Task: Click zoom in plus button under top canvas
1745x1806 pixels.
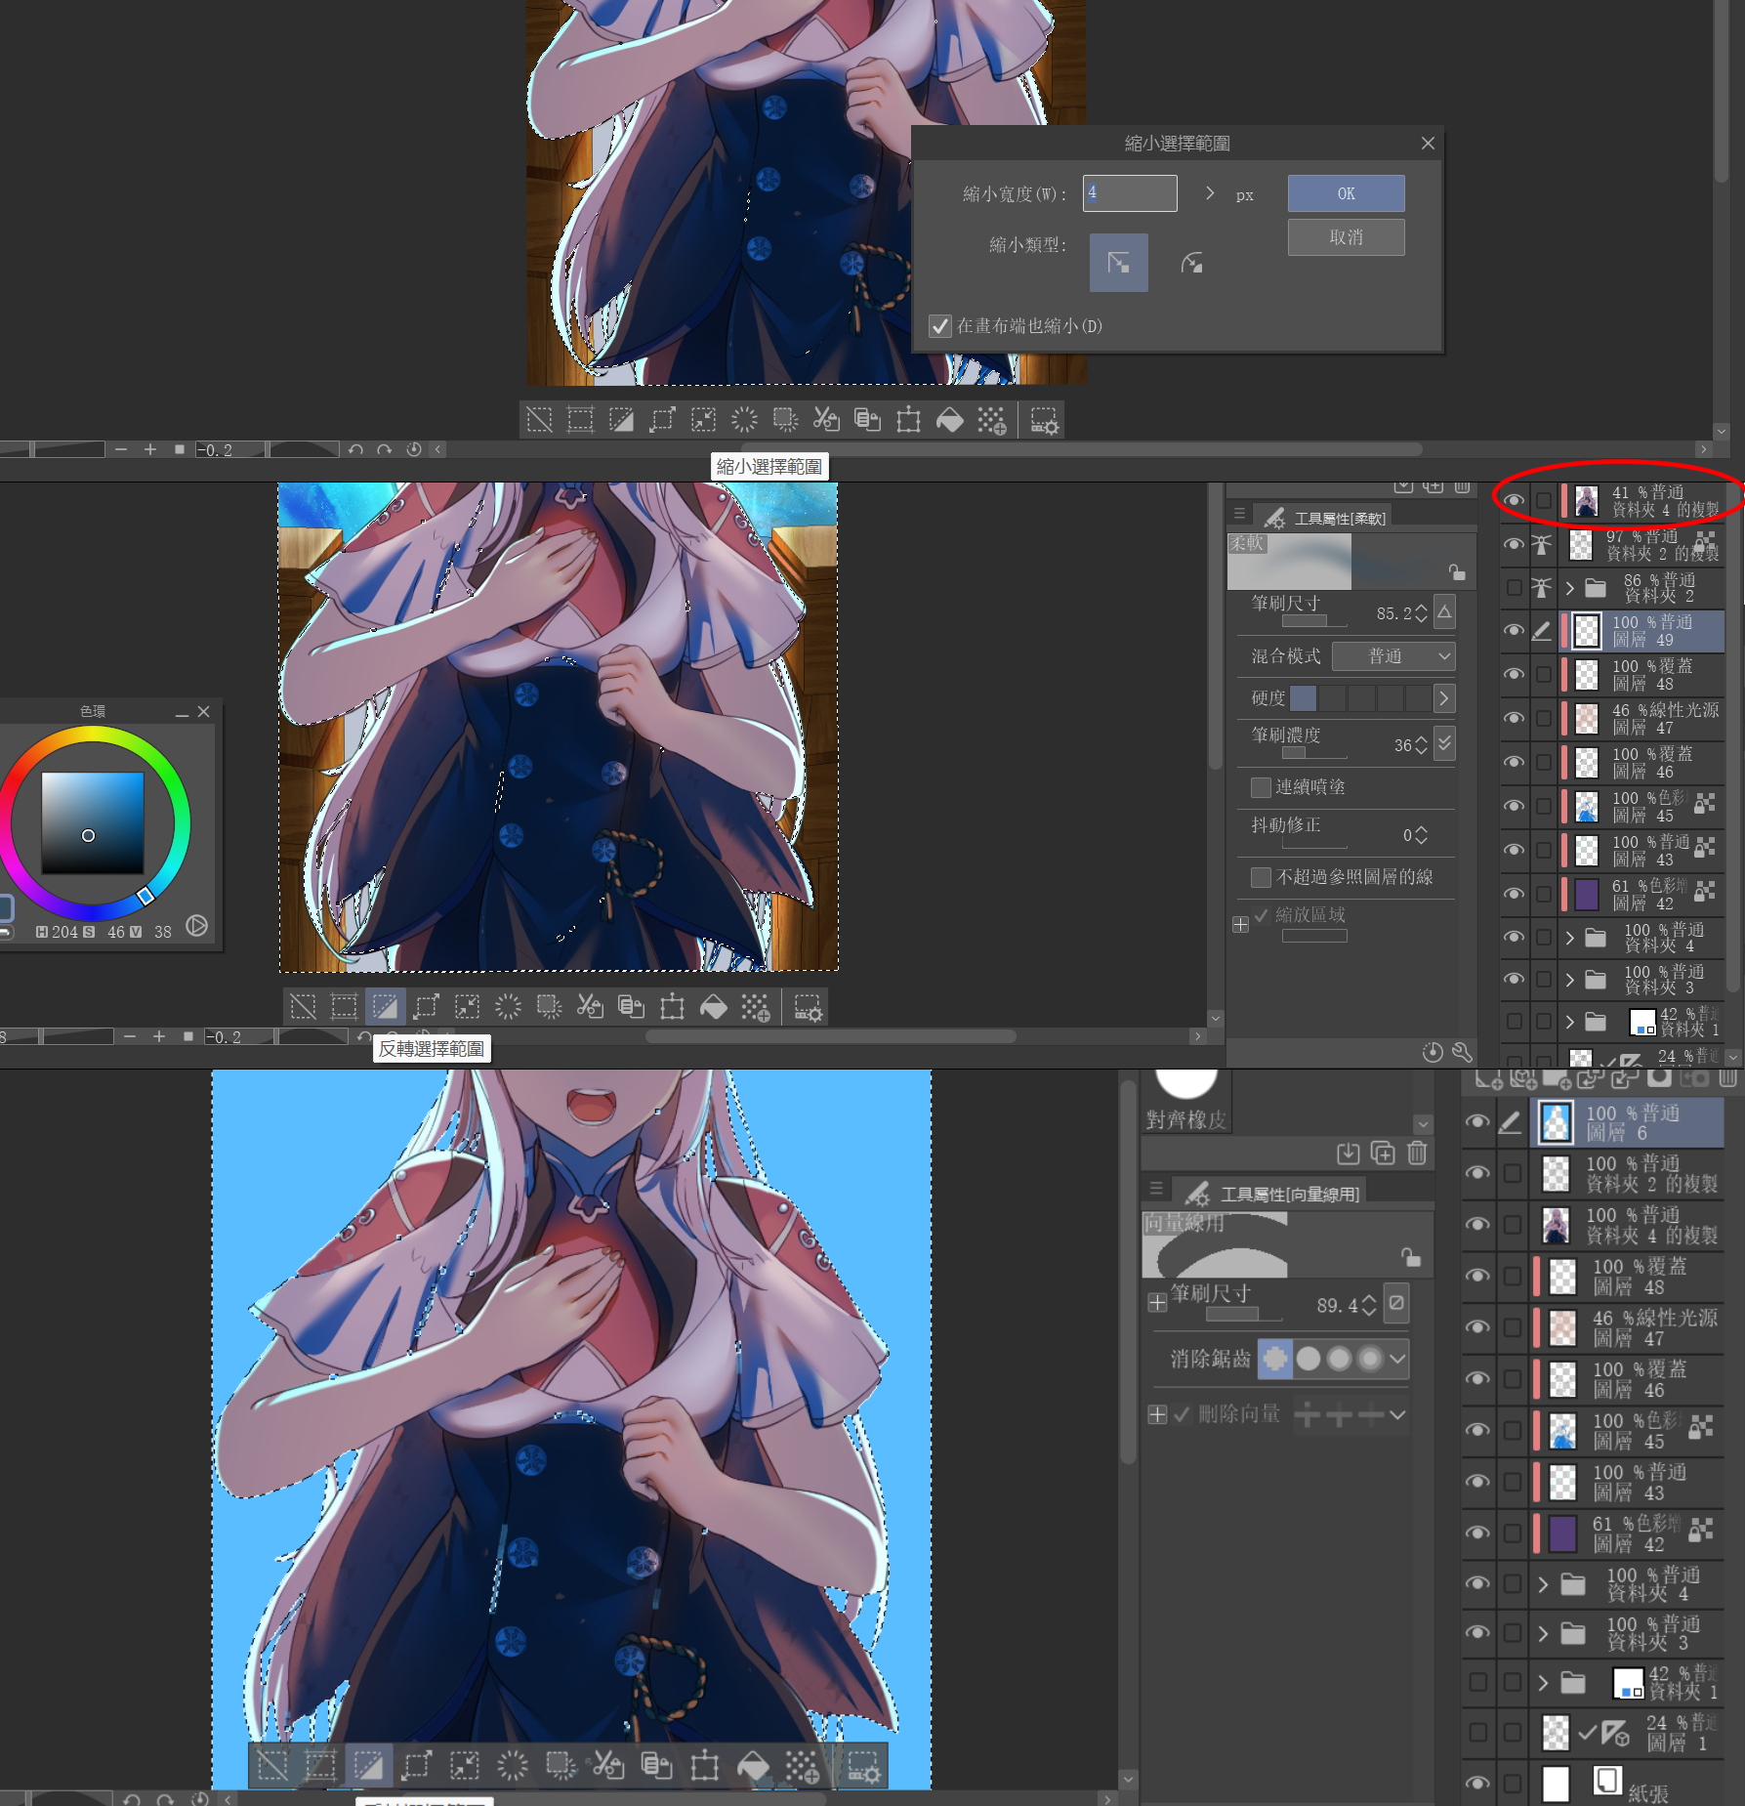Action: pos(150,449)
